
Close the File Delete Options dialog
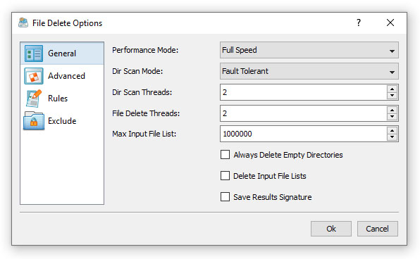[390, 23]
